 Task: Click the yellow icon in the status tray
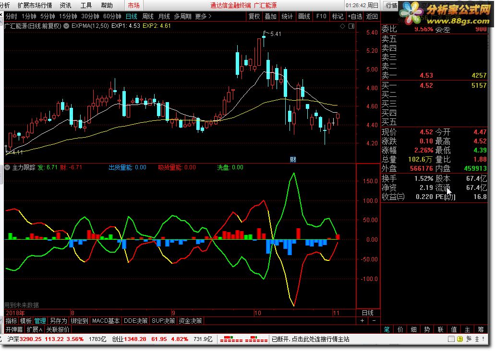point(460,339)
